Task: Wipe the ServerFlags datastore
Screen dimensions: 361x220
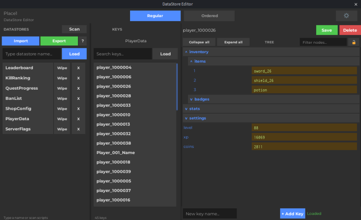Action: pyautogui.click(x=62, y=129)
